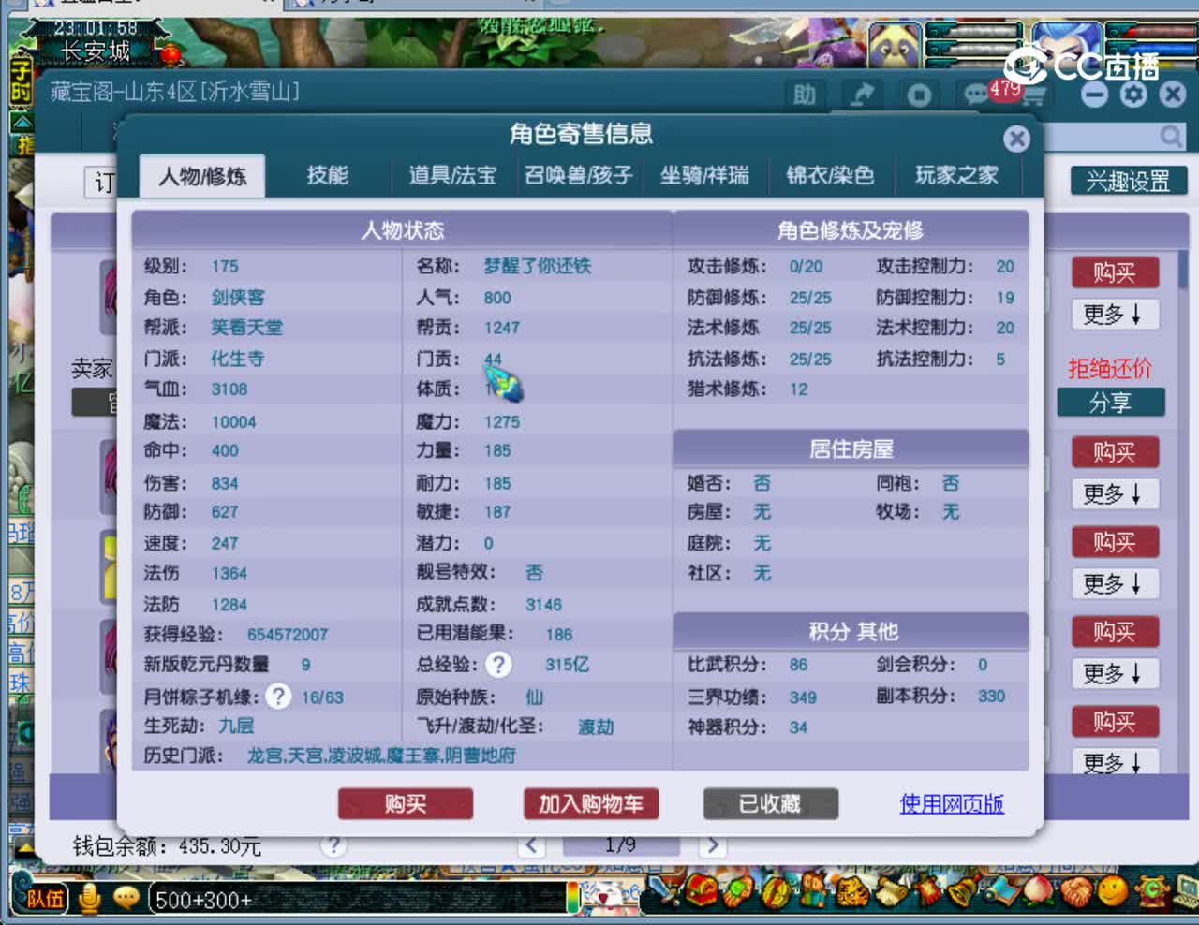Open the 坐骑/祥瑞 tab

click(x=705, y=176)
